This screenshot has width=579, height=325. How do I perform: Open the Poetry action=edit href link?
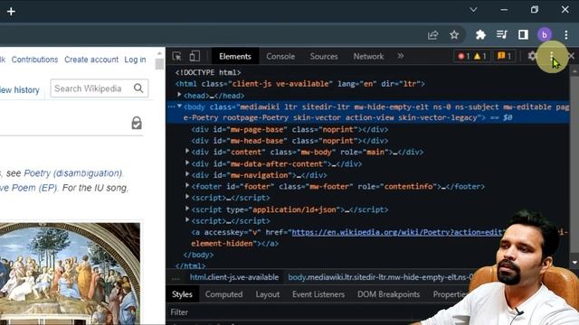pyautogui.click(x=397, y=232)
